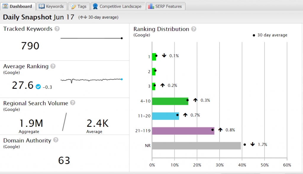Click the Keywords book icon

coord(41,6)
